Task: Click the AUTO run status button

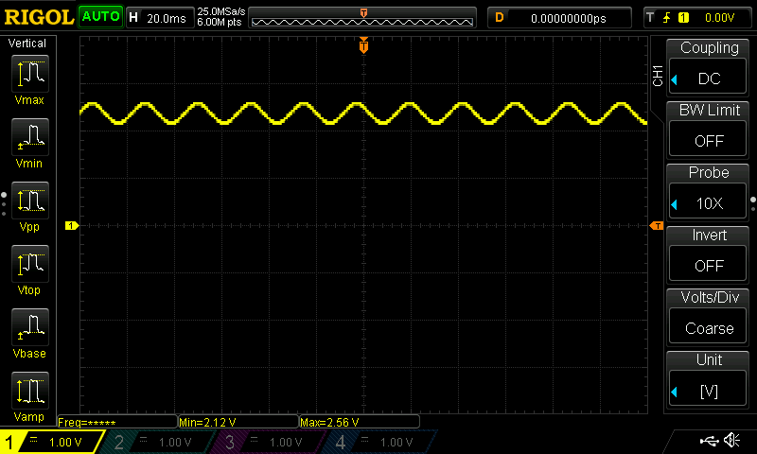Action: tap(100, 17)
